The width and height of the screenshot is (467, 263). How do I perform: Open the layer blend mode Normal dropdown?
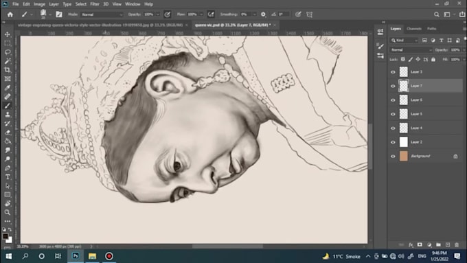pyautogui.click(x=411, y=49)
